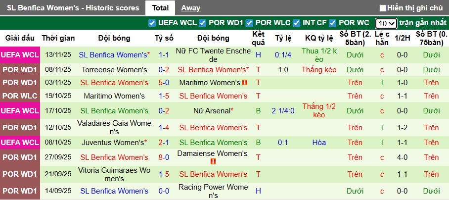Click the Torreense Women's team name
The image size is (449, 200).
point(114,70)
